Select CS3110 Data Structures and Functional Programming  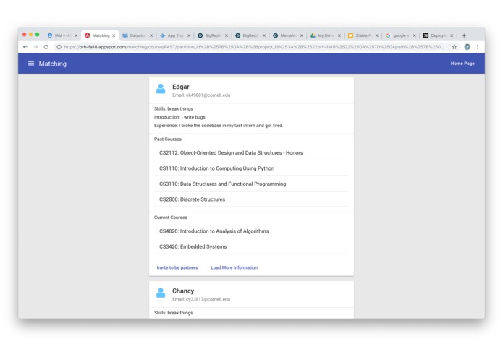tap(252, 184)
